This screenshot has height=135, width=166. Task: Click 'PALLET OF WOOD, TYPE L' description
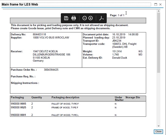tap(65, 115)
